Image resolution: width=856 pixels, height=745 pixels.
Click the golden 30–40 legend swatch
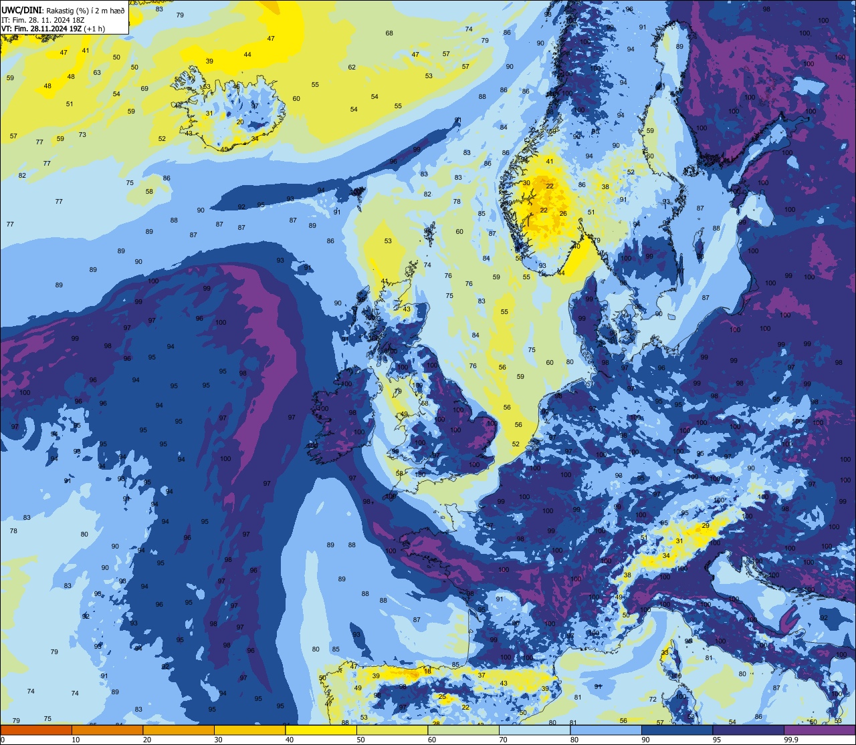click(x=249, y=730)
